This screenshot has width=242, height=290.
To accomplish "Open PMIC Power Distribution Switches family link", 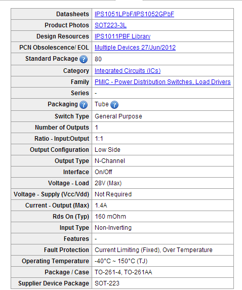I will pyautogui.click(x=163, y=82).
